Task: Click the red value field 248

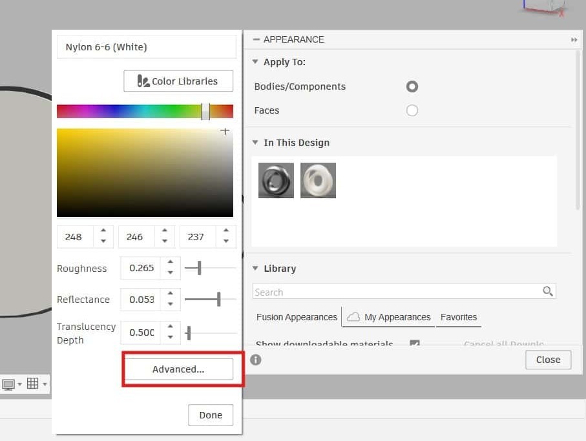Action: coord(75,237)
